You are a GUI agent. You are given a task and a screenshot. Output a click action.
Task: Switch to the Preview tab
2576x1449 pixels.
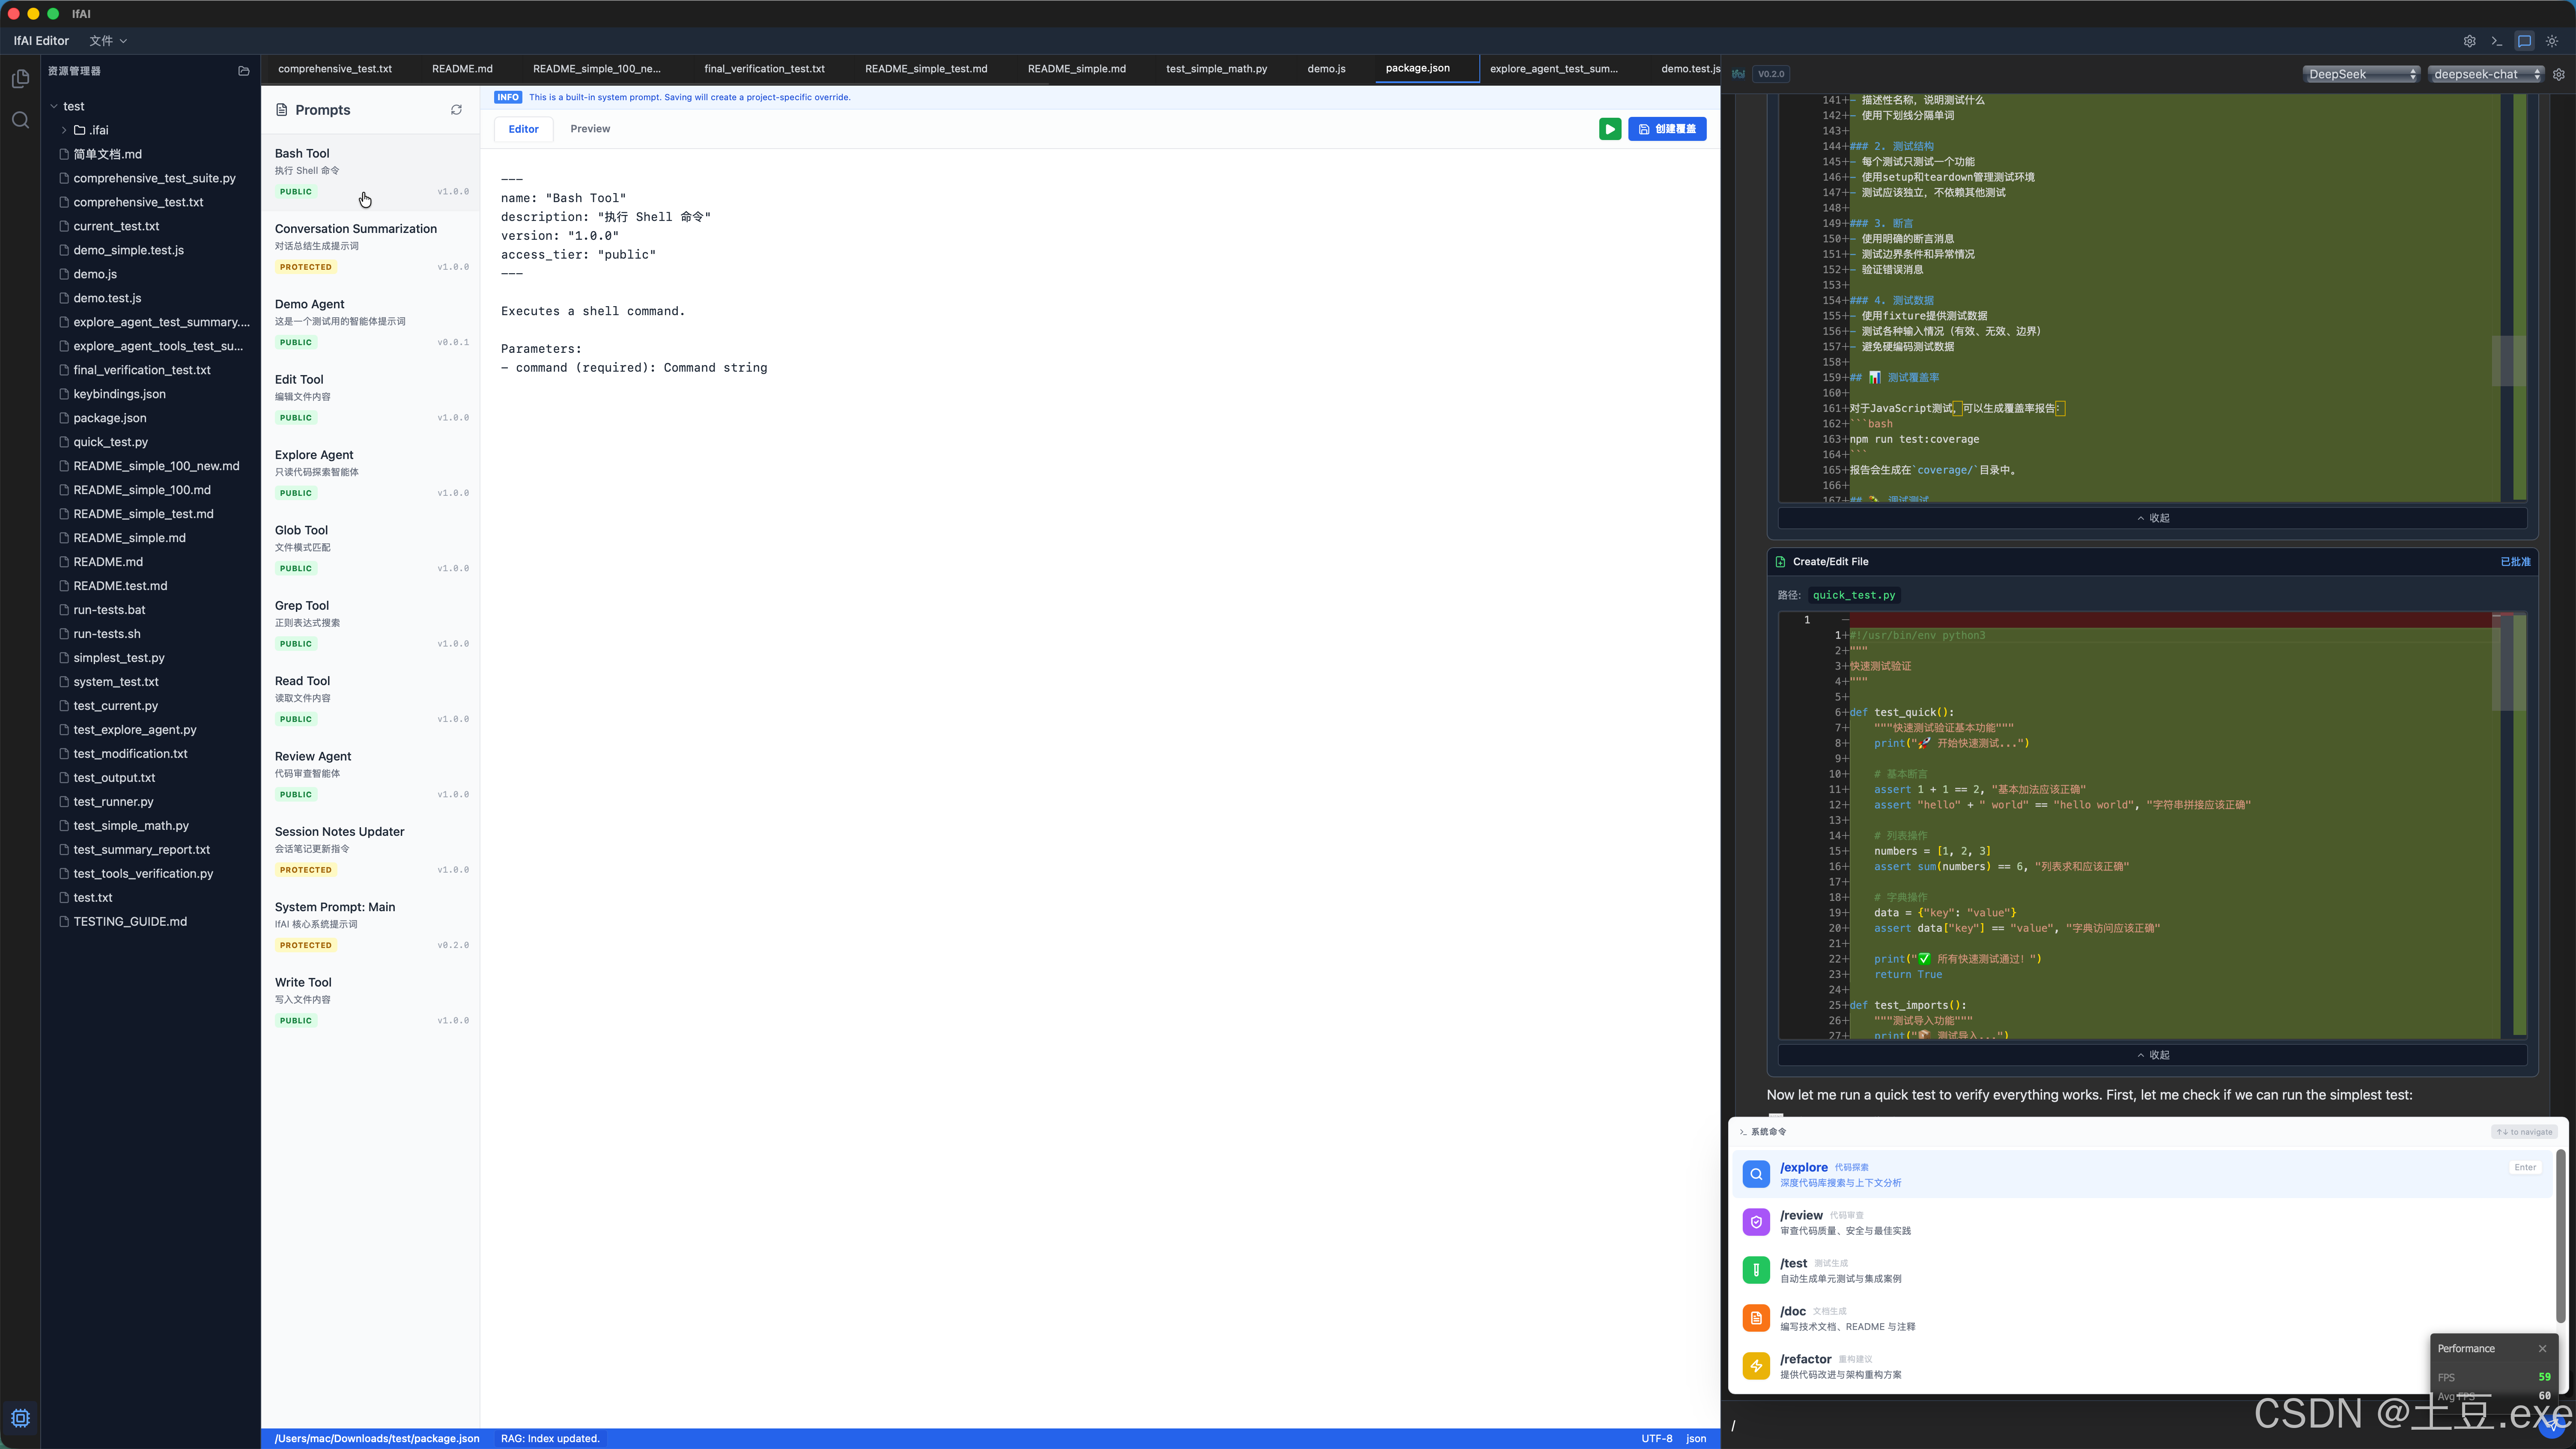[x=590, y=129]
